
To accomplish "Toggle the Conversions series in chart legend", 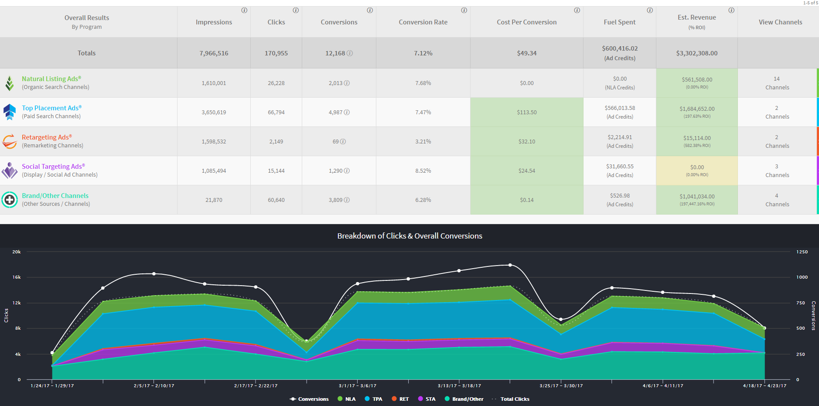I will point(309,399).
